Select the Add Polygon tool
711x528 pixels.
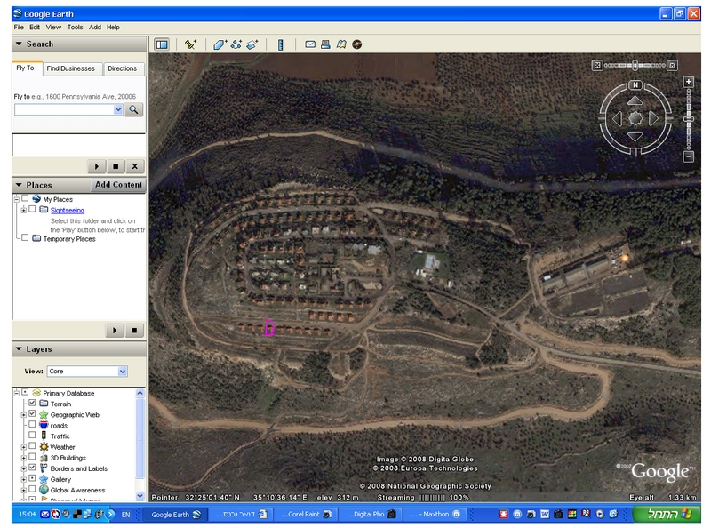220,44
